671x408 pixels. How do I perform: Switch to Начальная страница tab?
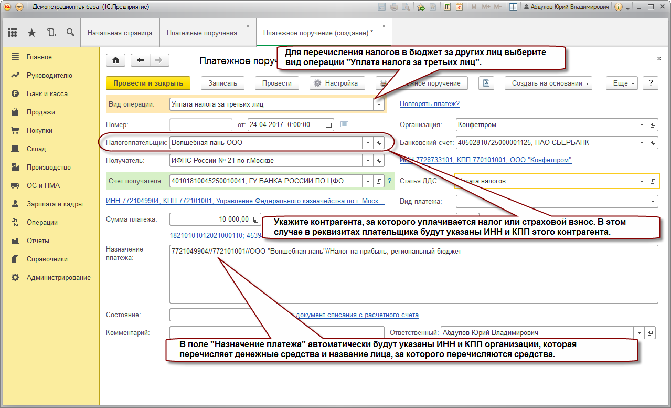point(120,33)
